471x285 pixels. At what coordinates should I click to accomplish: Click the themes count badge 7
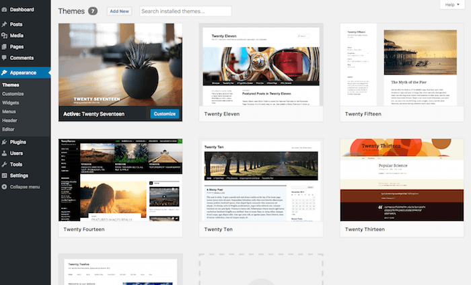(93, 11)
